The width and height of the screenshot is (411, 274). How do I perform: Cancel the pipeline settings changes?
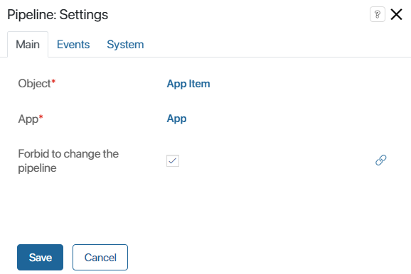tap(100, 257)
